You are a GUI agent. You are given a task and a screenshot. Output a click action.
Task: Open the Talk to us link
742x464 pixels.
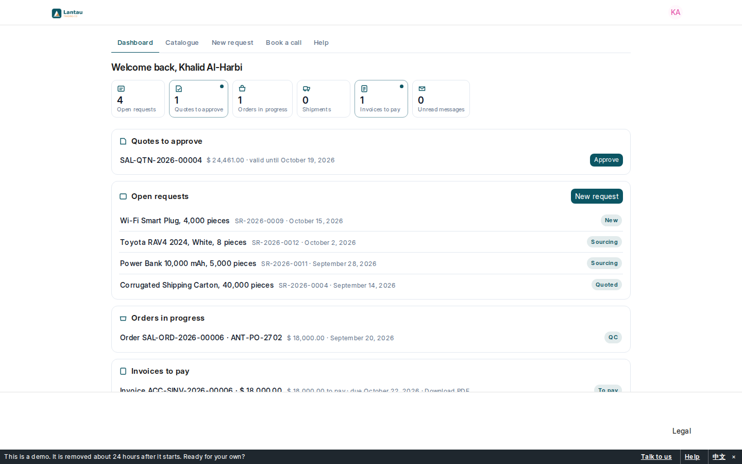click(x=656, y=457)
